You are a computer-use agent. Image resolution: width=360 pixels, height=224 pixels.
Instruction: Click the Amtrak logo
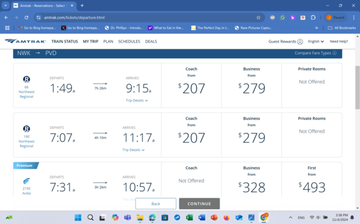[25, 41]
